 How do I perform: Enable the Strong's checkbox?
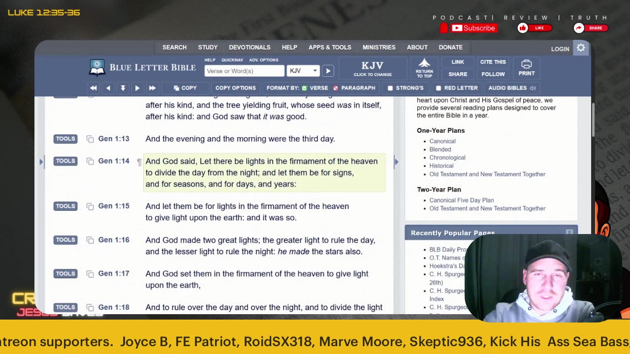tap(390, 88)
